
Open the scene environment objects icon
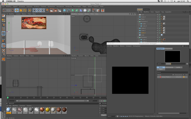85,10
